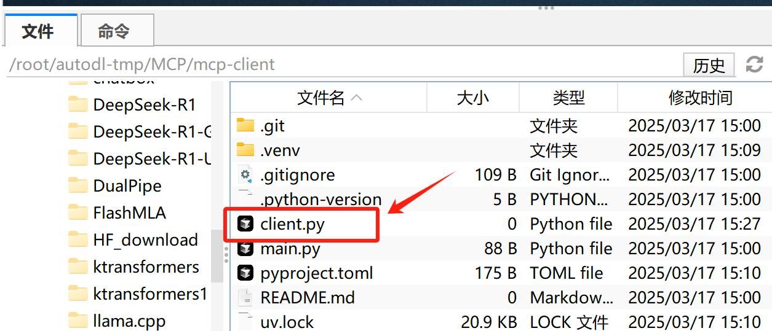Click the pyproject.toml file name
The height and width of the screenshot is (331, 772).
[x=317, y=273]
